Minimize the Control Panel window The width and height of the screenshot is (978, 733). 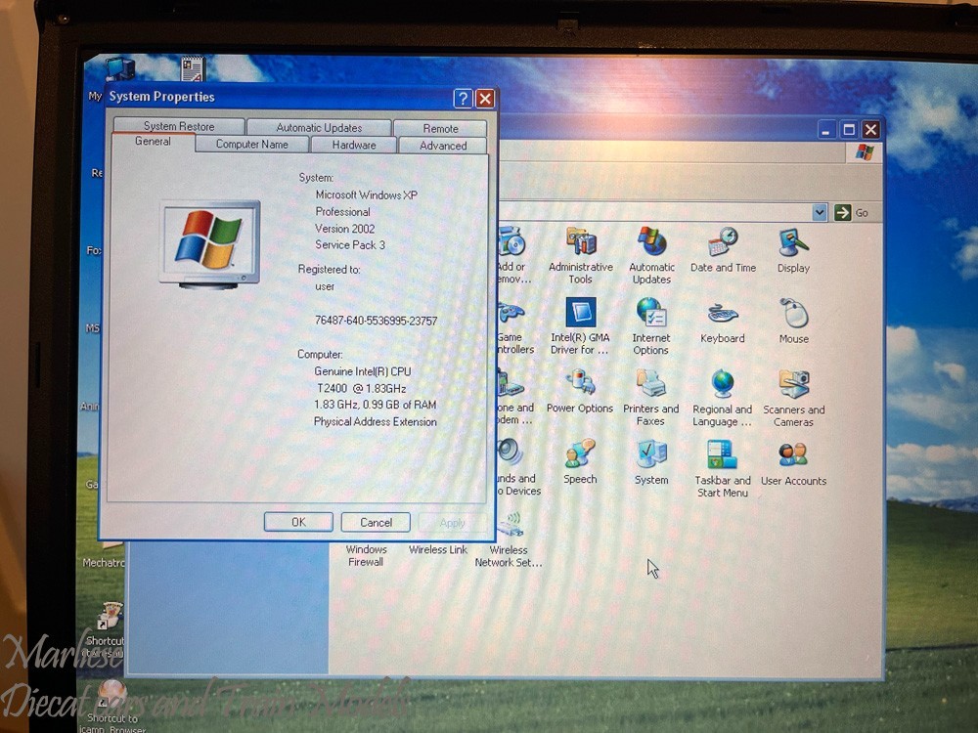[x=825, y=130]
